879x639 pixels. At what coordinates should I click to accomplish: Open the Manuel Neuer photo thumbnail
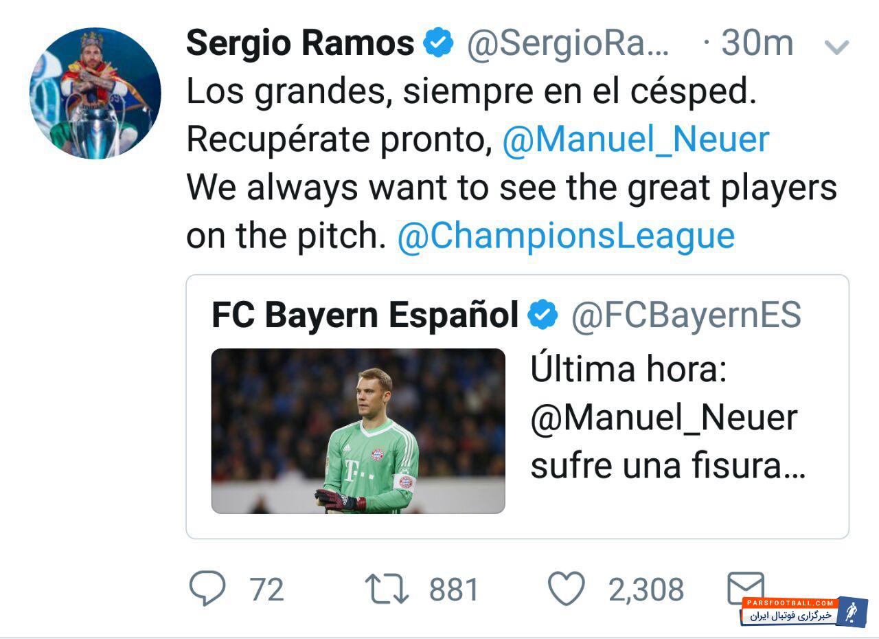click(358, 431)
